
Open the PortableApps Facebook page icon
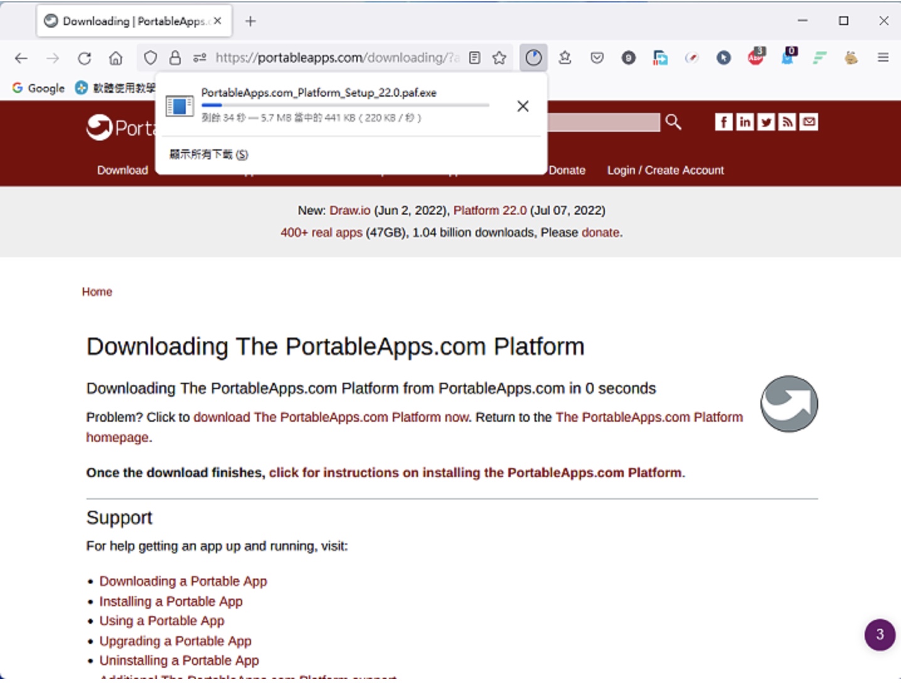point(723,122)
